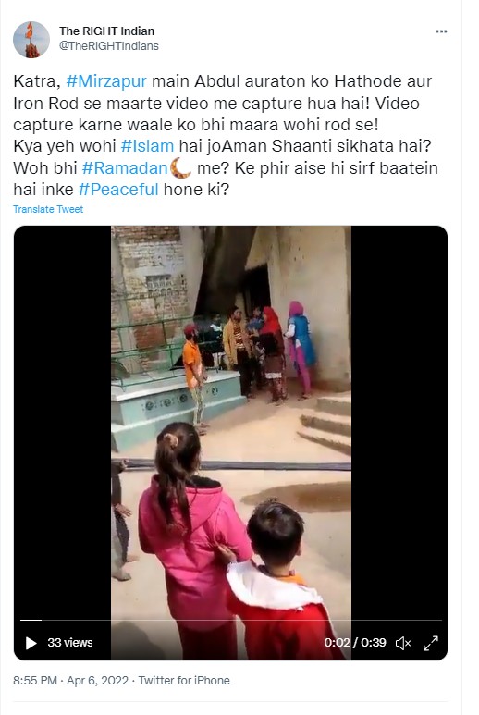Click the crescent moon emoji in the tweet

(x=180, y=167)
